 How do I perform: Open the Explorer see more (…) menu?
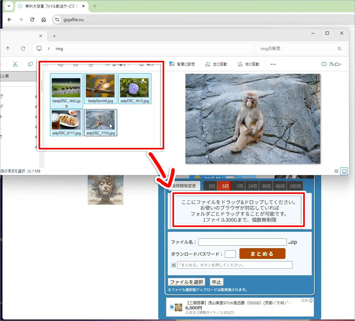coord(273,64)
